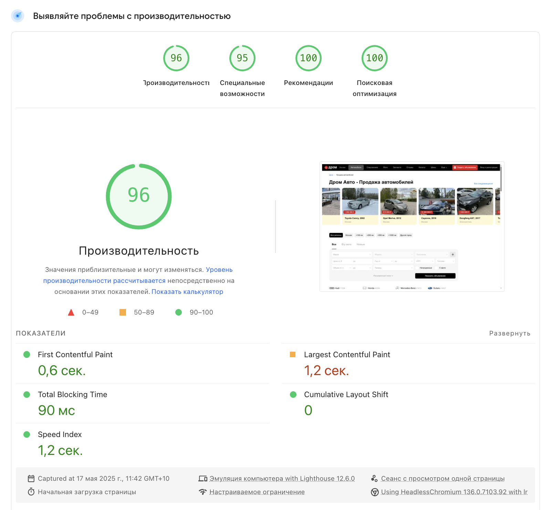This screenshot has width=553, height=510.
Task: Click the Largest Contentful Paint metric
Action: 347,354
